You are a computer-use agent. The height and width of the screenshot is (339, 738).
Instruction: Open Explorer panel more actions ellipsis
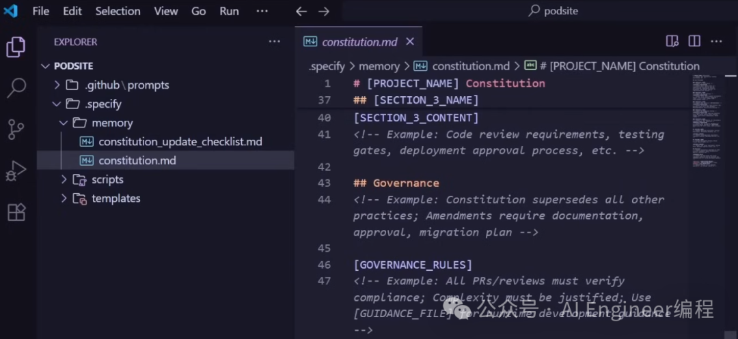(x=275, y=42)
